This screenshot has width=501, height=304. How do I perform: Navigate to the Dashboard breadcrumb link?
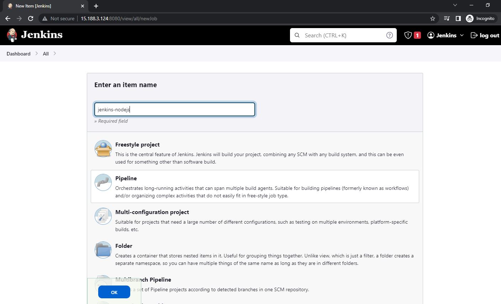tap(19, 53)
